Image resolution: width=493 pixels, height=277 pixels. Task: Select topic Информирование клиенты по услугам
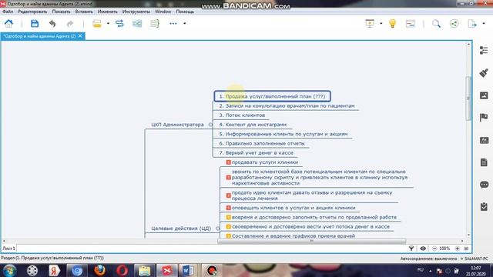(x=283, y=134)
